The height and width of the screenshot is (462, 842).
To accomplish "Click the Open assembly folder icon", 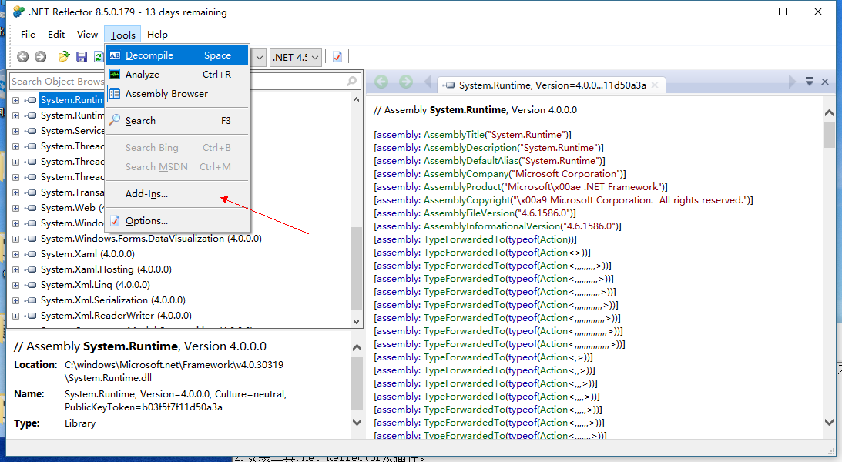I will click(64, 57).
